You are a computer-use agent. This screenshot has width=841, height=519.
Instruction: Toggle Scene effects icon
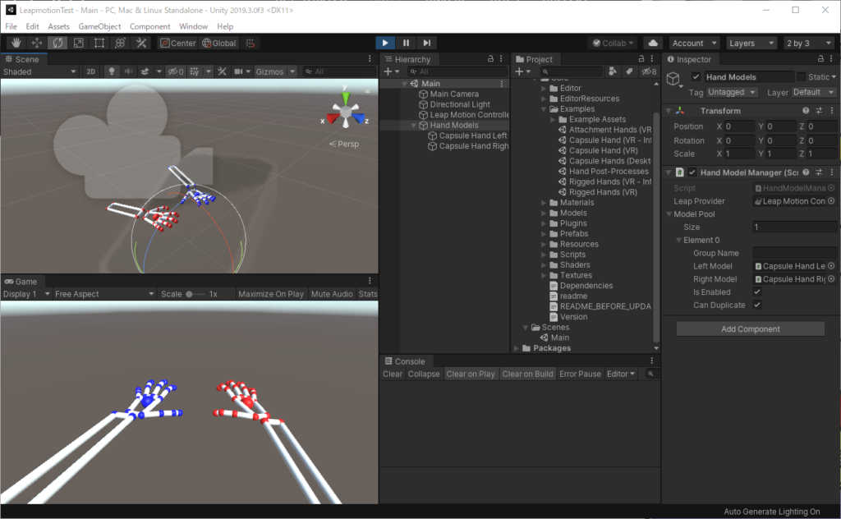tap(145, 71)
